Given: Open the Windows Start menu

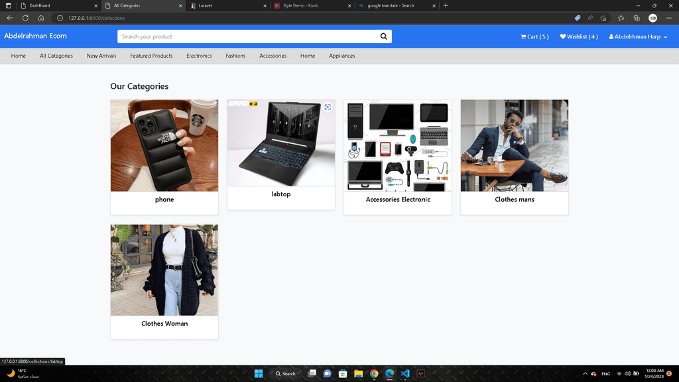Looking at the screenshot, I should click(259, 373).
